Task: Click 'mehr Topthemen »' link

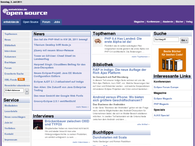Action: 141,57
